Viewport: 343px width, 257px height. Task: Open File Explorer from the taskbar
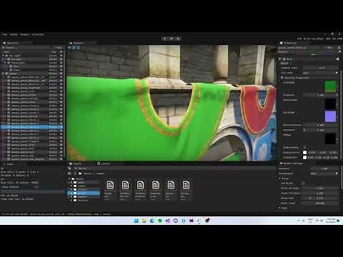(144, 221)
